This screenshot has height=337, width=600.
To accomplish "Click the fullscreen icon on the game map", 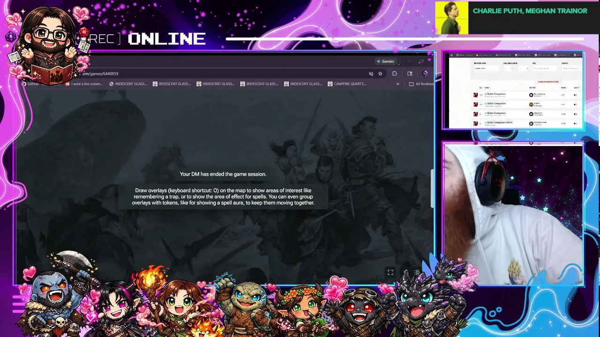I will pos(390,272).
